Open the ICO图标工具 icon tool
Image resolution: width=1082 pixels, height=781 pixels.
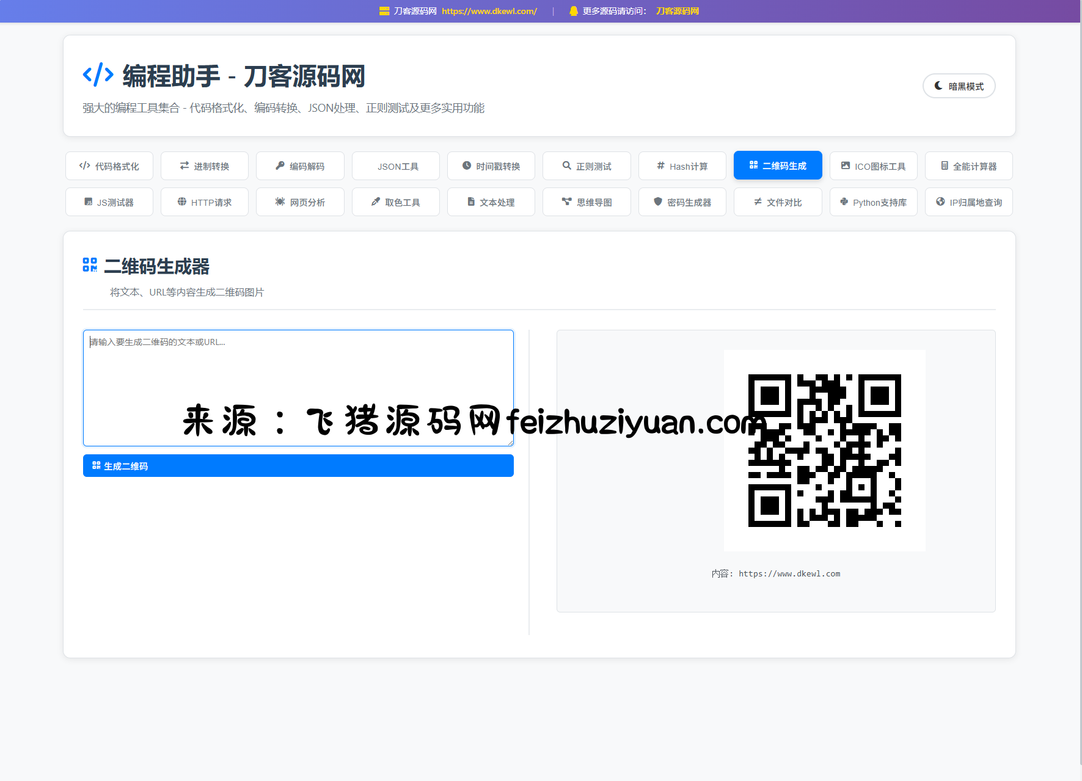click(873, 166)
